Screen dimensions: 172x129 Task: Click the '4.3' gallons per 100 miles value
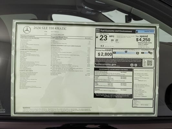(102, 46)
